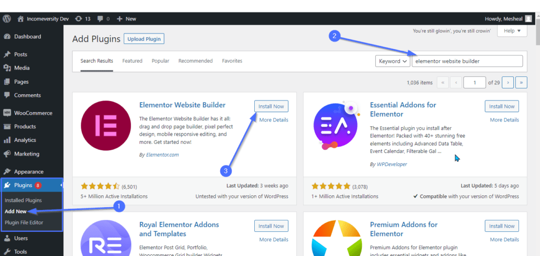Open Installed Plugins submenu item
This screenshot has width=540, height=256.
pos(23,201)
